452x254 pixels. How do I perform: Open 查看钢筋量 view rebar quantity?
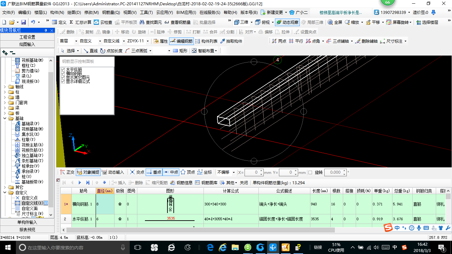coord(178,22)
